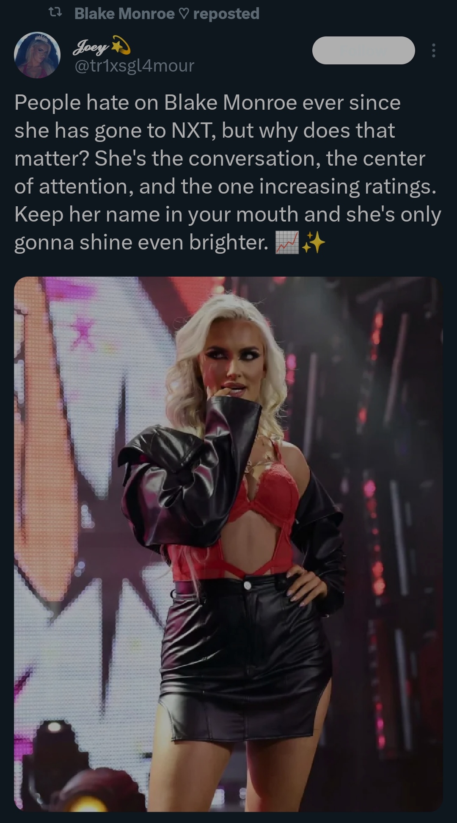
Task: Open Joey's profile picture avatar
Action: (x=37, y=55)
